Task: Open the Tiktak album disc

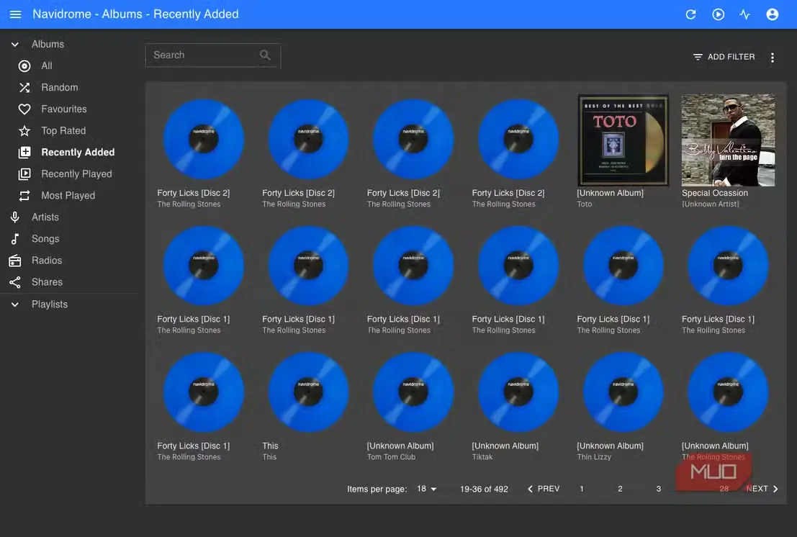Action: pyautogui.click(x=518, y=392)
